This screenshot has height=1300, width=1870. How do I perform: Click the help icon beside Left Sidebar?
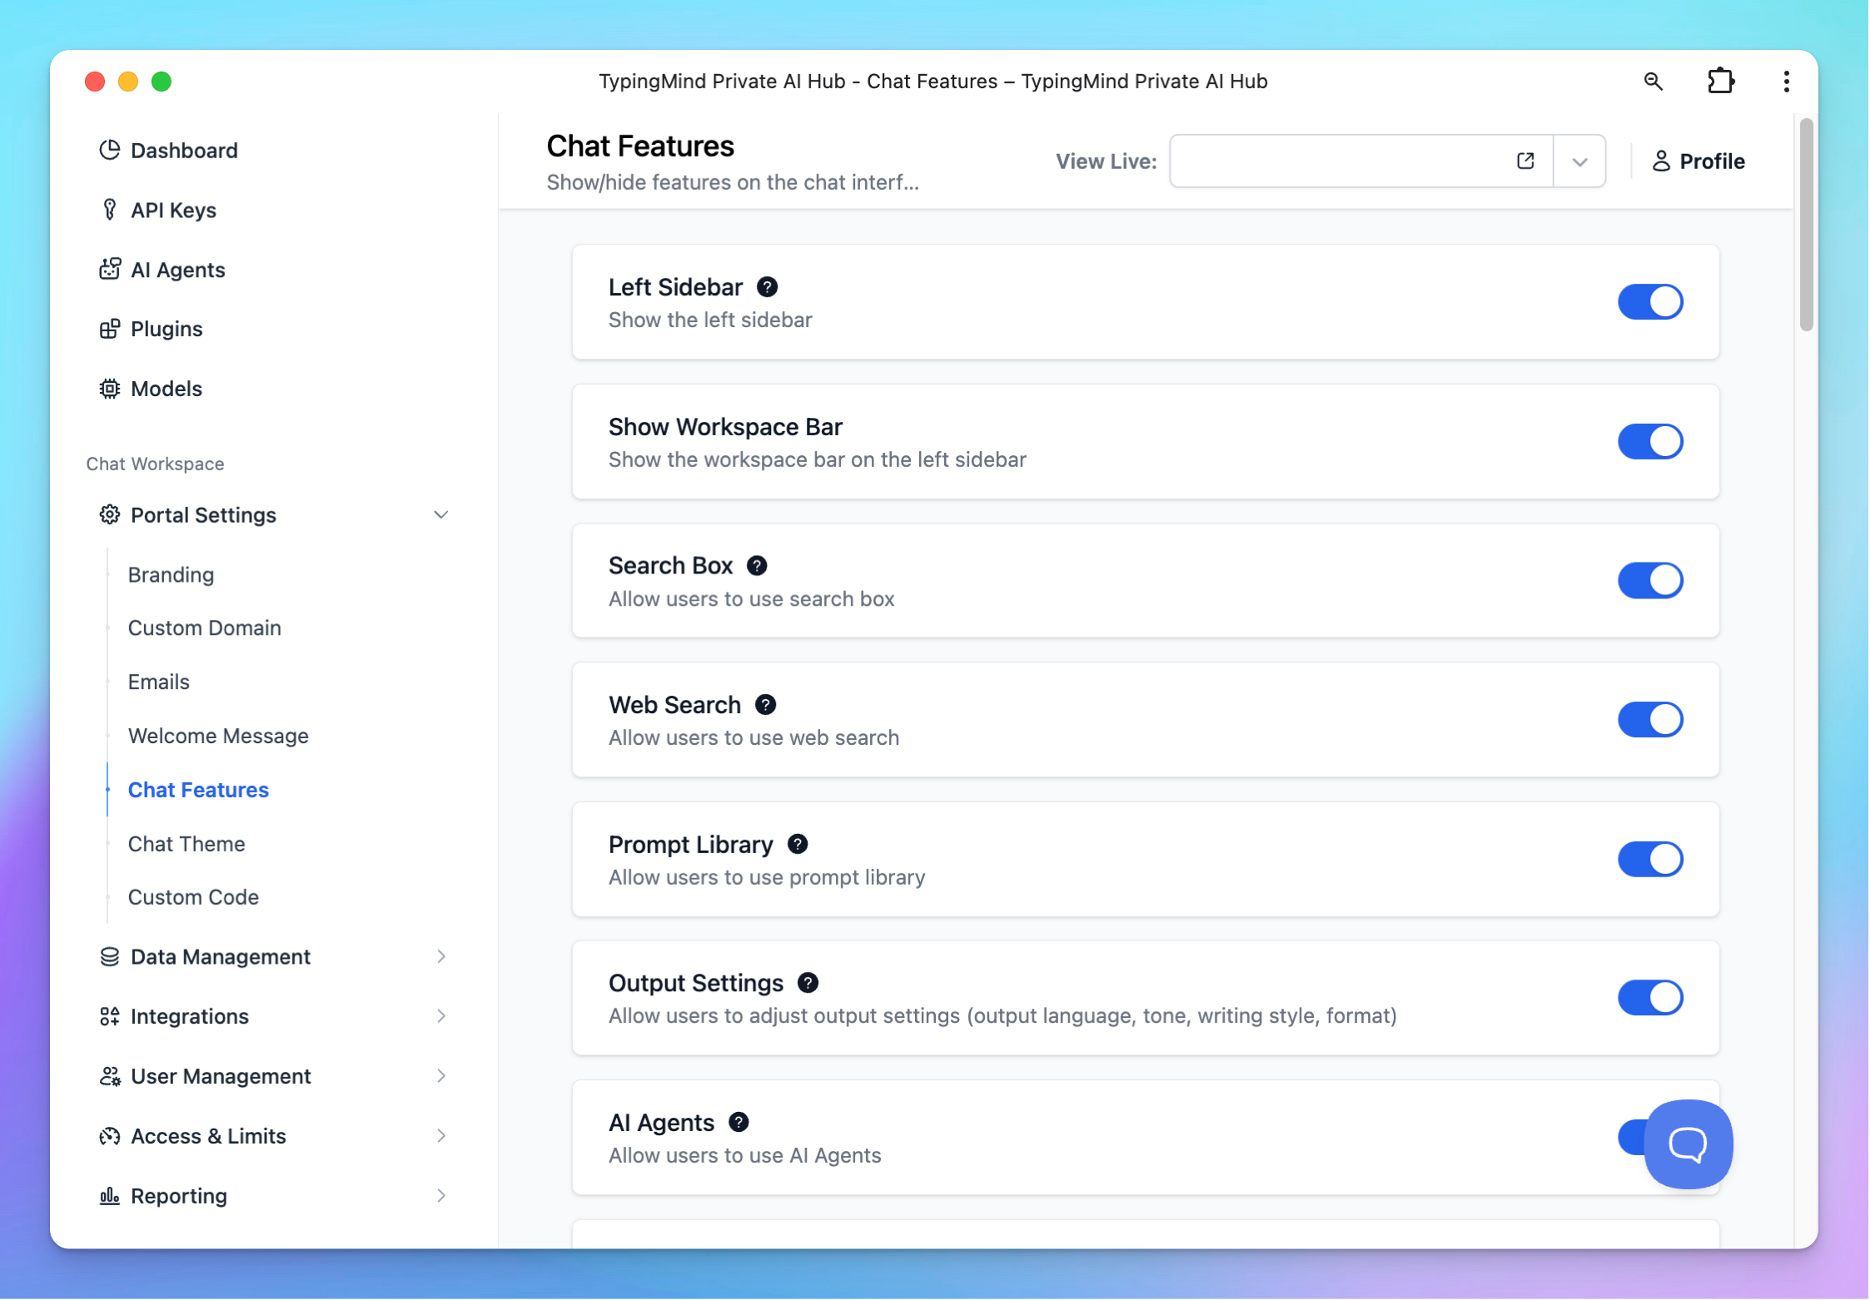click(x=767, y=287)
